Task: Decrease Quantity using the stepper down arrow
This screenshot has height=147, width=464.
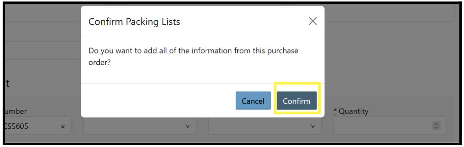Action: click(x=436, y=128)
